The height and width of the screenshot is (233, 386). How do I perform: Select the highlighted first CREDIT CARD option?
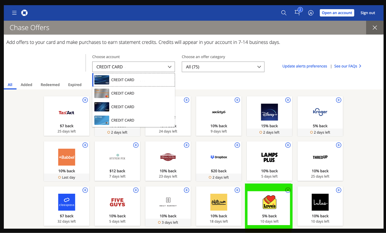[133, 80]
